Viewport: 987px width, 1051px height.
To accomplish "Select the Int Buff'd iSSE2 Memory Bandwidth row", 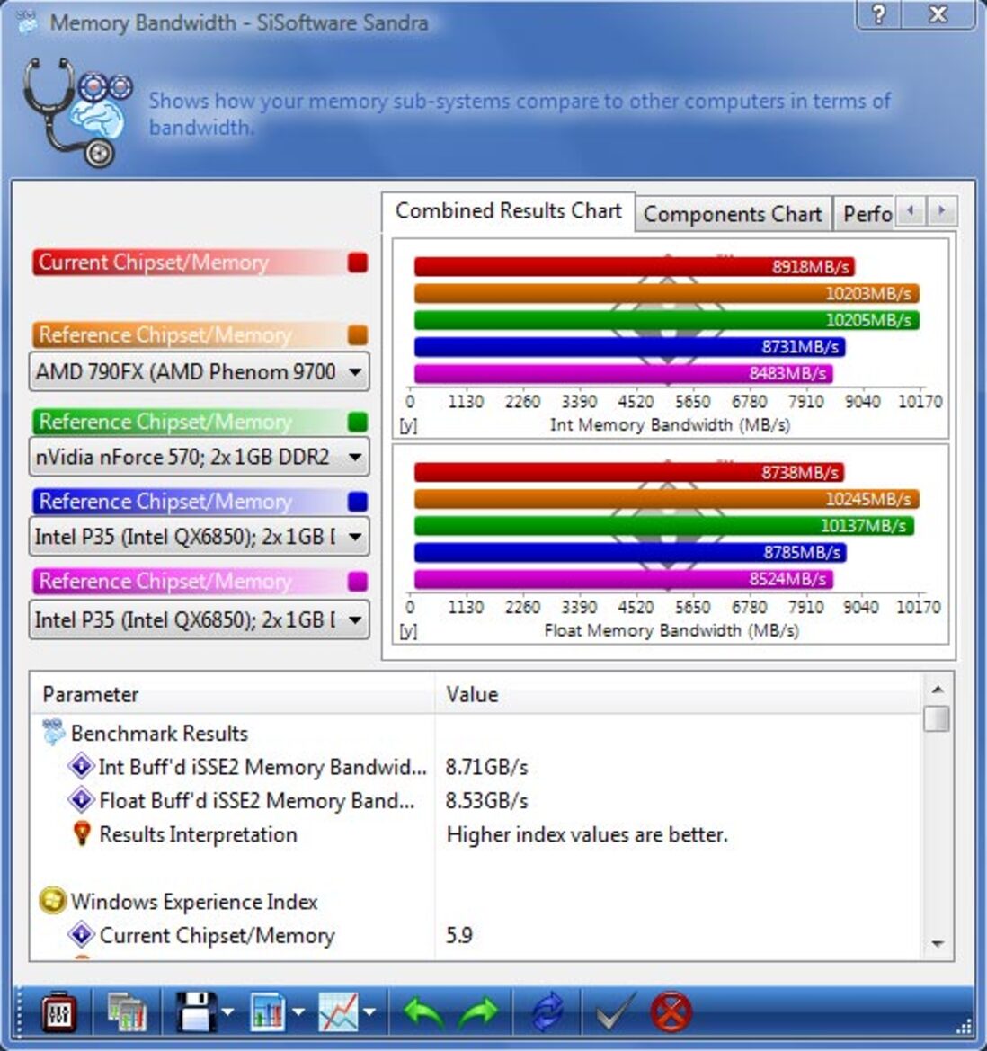I will [x=476, y=766].
